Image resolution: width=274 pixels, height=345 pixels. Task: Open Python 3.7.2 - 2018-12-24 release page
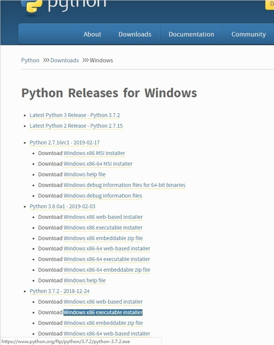coord(60,291)
